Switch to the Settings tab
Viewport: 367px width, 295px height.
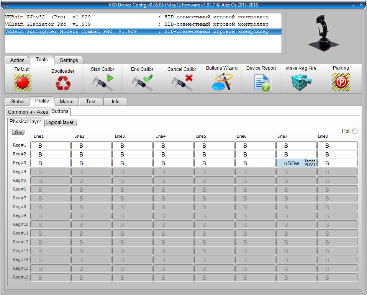coord(69,60)
